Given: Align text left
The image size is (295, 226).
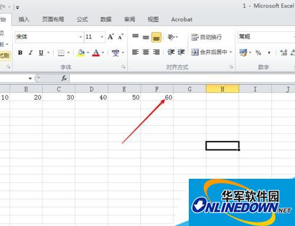Looking at the screenshot, I should 135,52.
